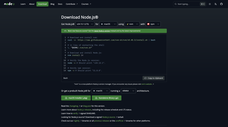Screen dimensions: 228x127
Task: Click Copy to clipboard button
Action: pos(154,78)
